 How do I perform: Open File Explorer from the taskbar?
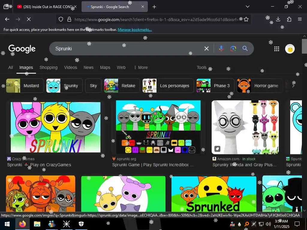coord(37,224)
